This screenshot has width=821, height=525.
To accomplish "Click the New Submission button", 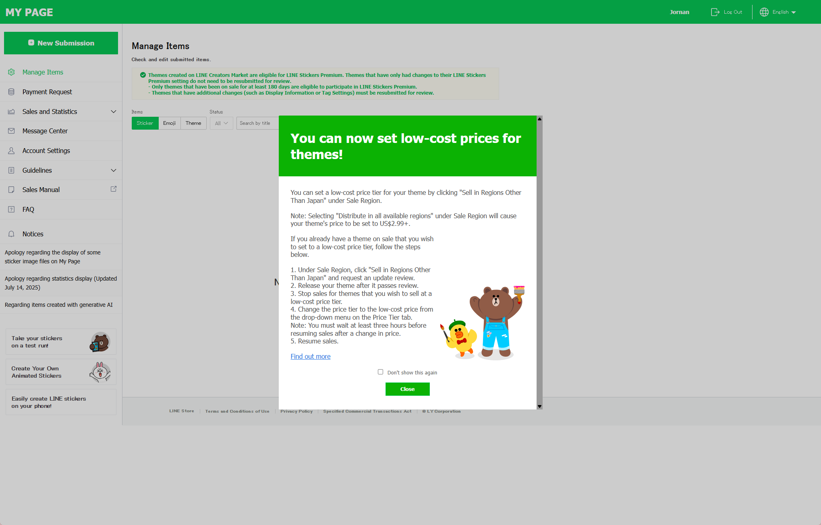I will click(x=61, y=43).
